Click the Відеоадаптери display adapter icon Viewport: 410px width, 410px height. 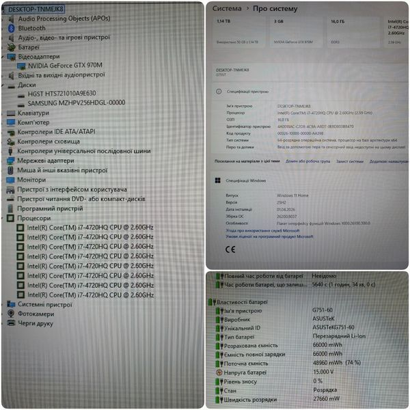click(x=11, y=57)
